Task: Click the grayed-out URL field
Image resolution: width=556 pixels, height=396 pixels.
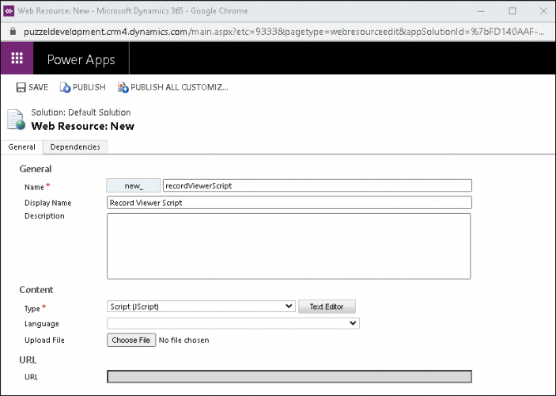Action: pos(289,377)
